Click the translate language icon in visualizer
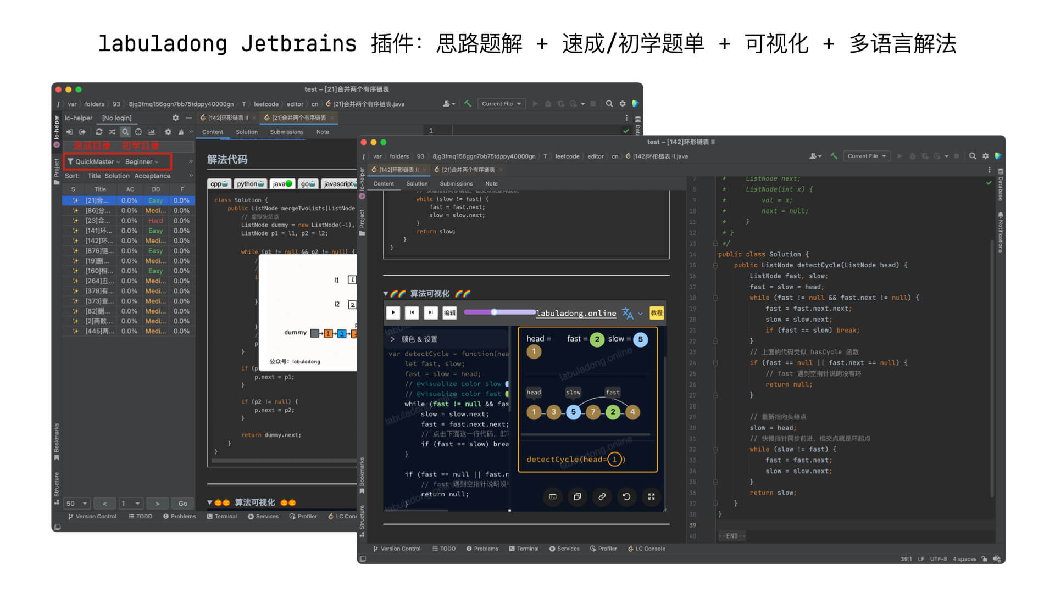This screenshot has width=1055, height=593. (628, 313)
